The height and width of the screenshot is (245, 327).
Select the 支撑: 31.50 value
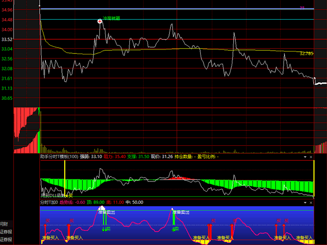[x=138, y=157]
